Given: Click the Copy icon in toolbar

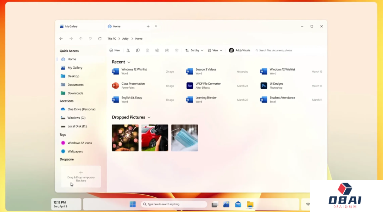Looking at the screenshot, I should (x=138, y=50).
